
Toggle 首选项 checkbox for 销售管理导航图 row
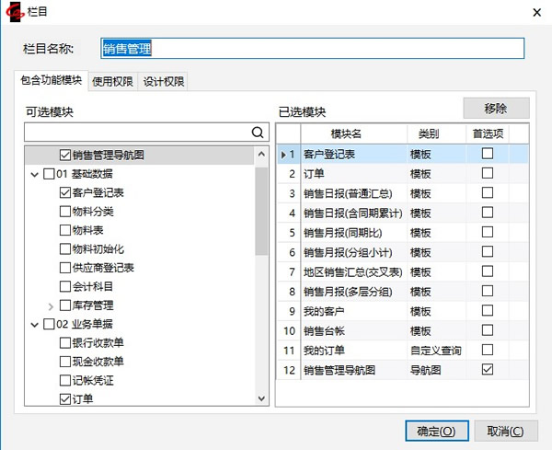point(488,369)
